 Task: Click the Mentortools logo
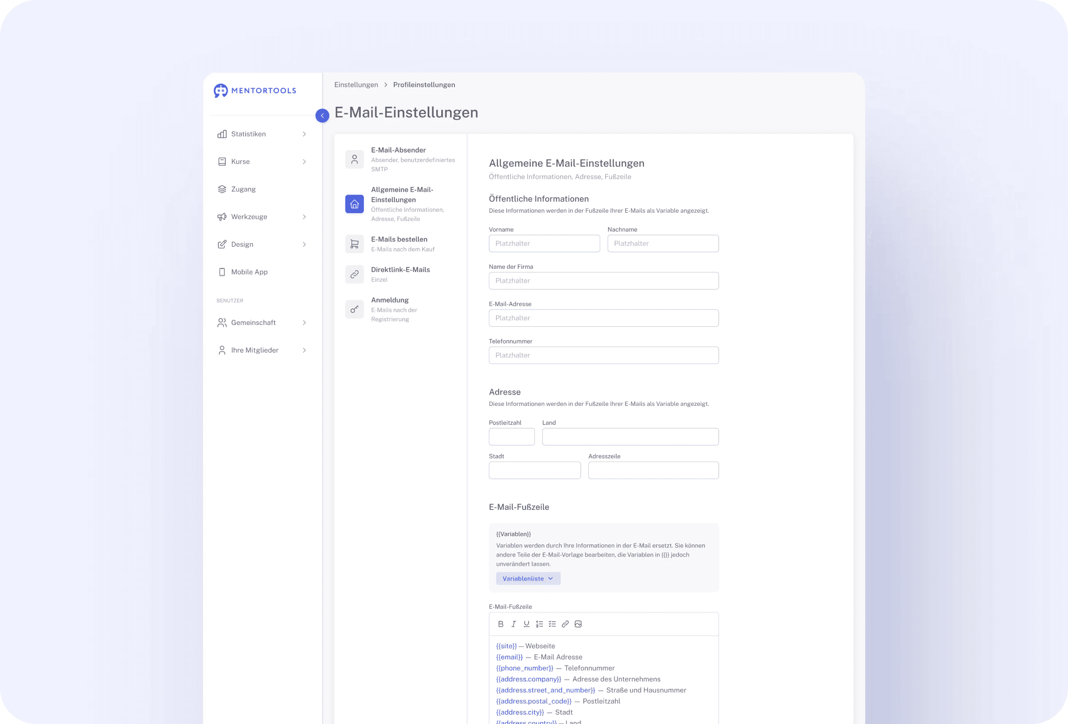click(x=255, y=90)
